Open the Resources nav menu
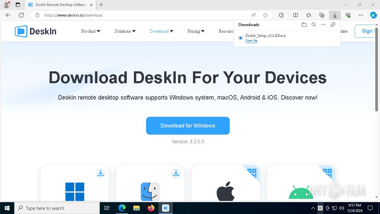 (x=226, y=31)
